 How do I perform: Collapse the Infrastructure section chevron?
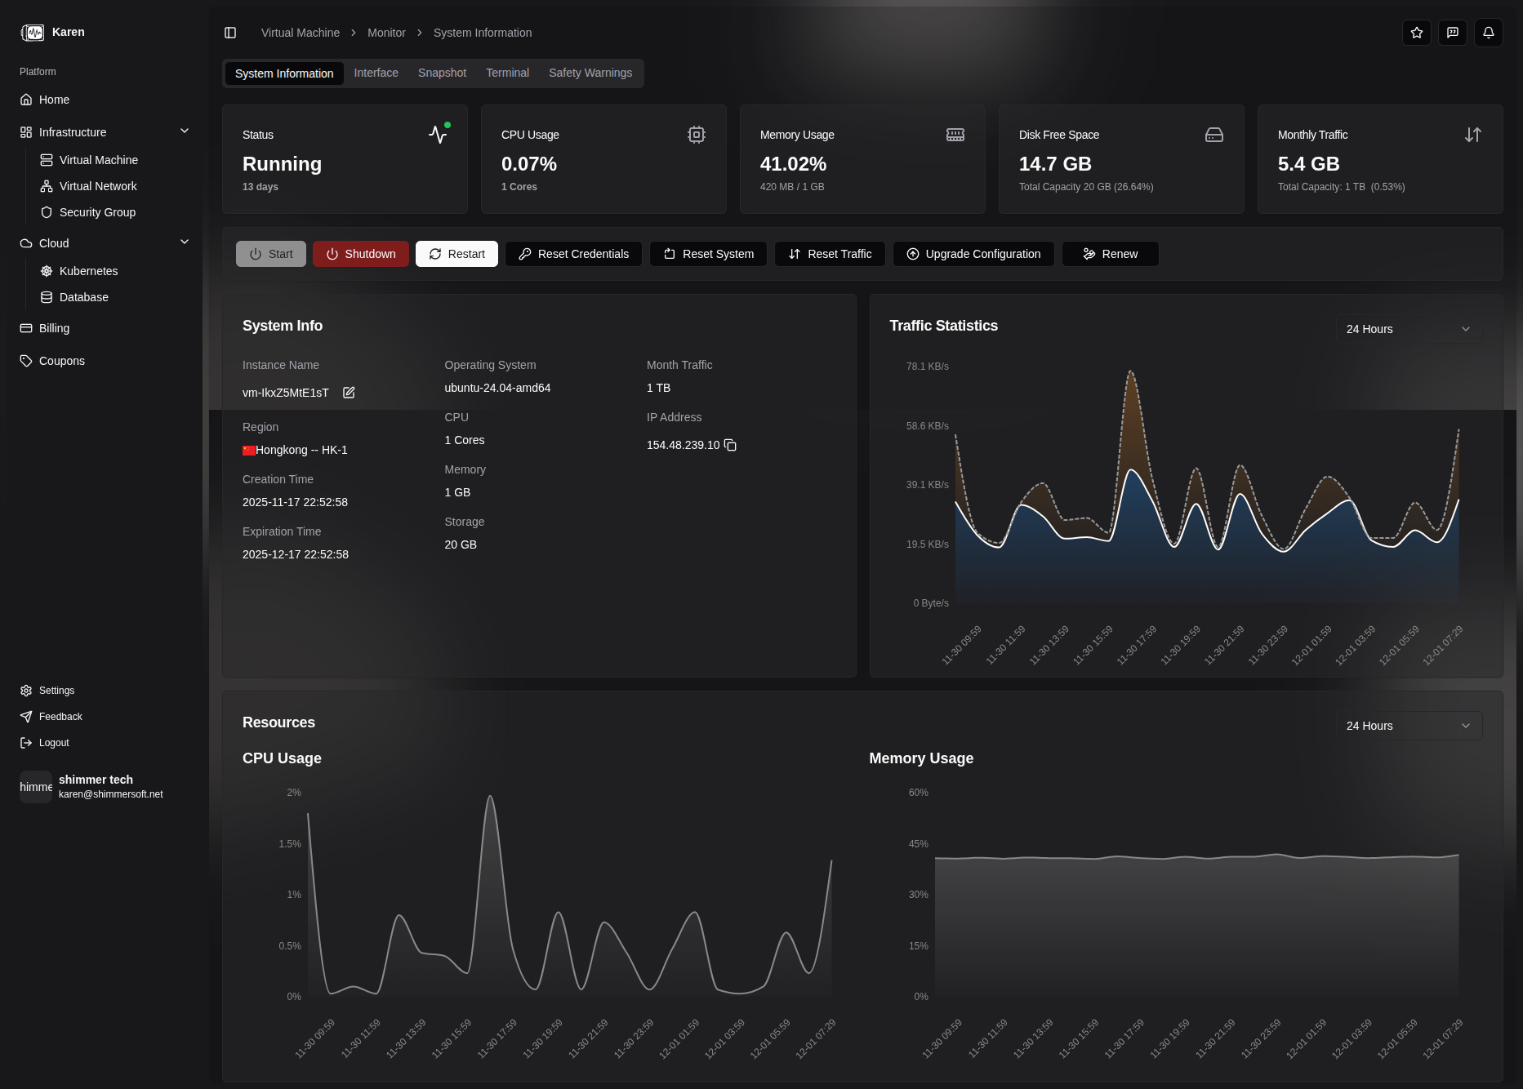tap(185, 131)
